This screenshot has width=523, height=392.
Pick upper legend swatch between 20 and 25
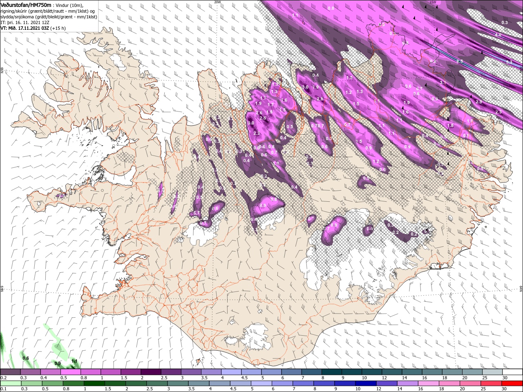coord(472,372)
